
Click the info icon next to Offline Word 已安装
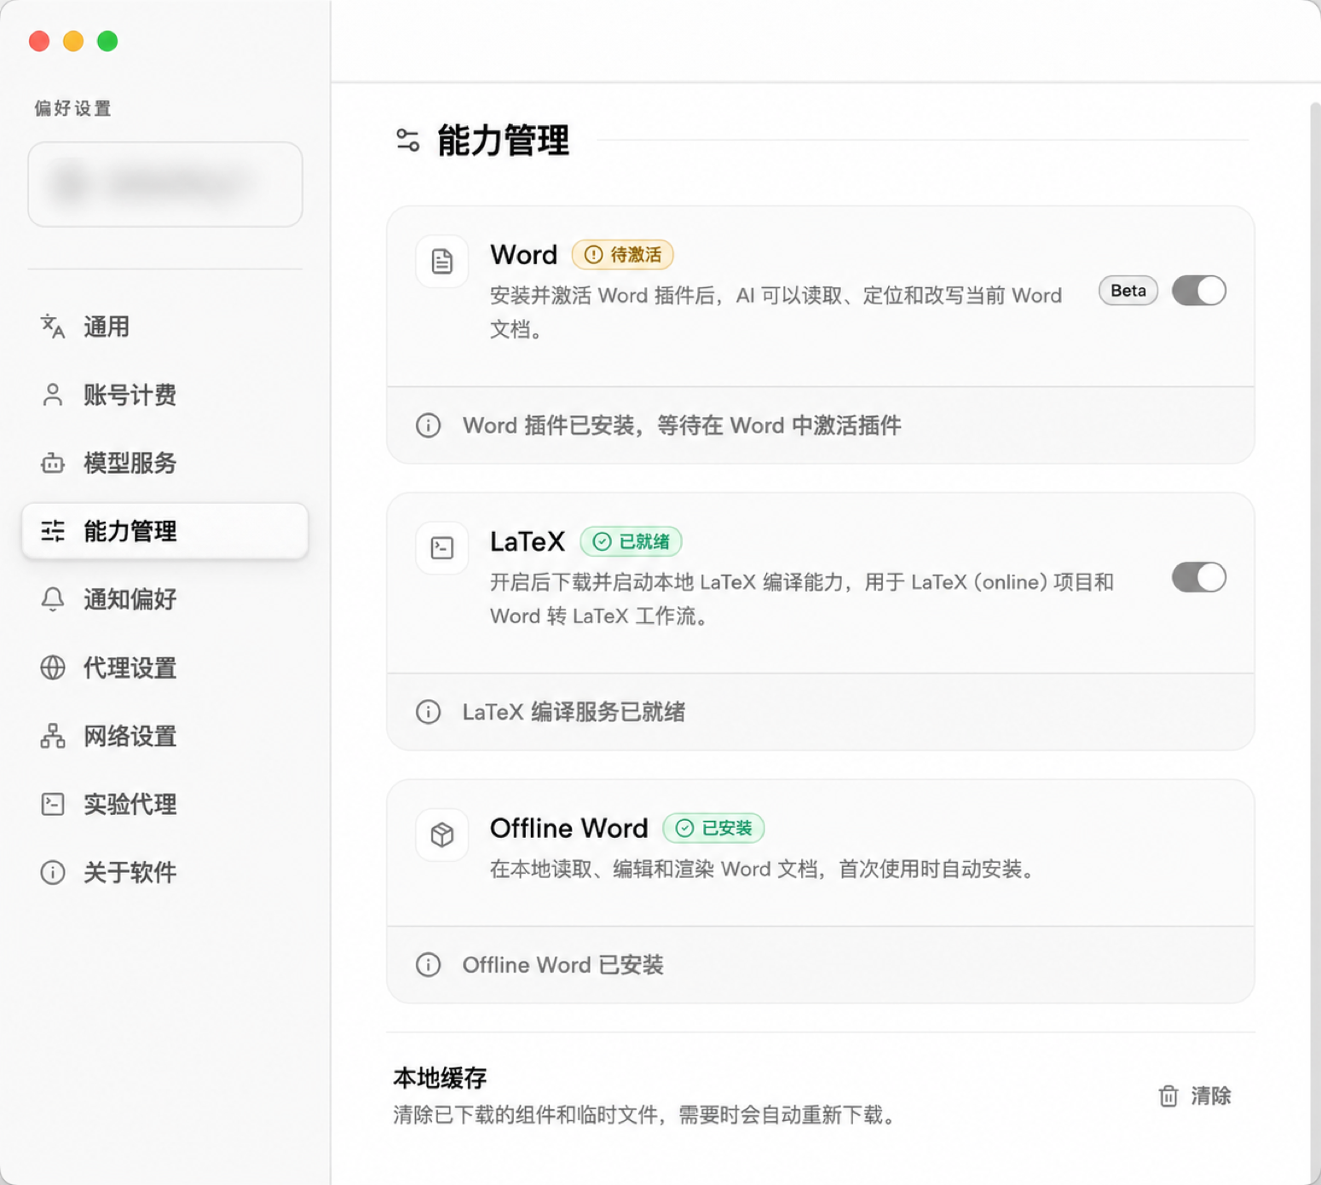[428, 964]
